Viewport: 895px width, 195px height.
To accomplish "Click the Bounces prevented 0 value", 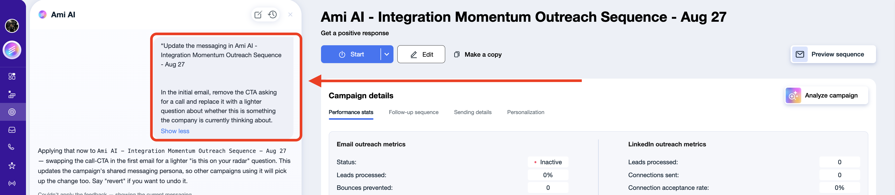I will pos(548,188).
